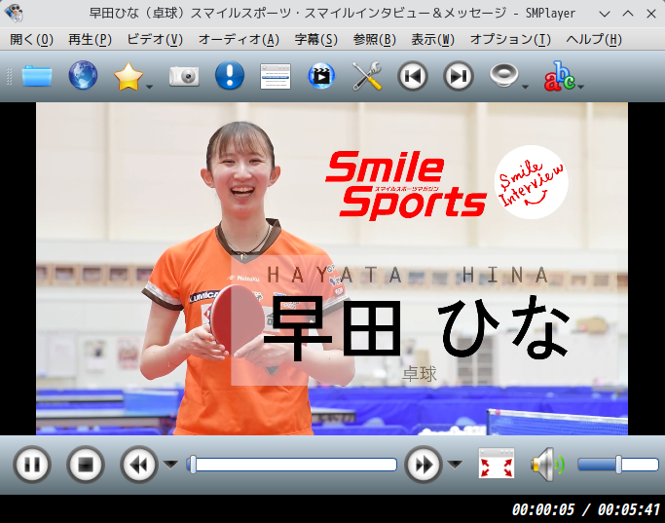Expand the audio speaker dropdown arrow
This screenshot has height=523, width=665.
525,87
